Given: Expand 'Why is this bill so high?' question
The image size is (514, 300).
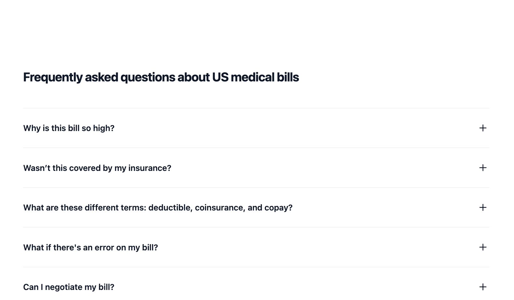Looking at the screenshot, I should (x=69, y=128).
